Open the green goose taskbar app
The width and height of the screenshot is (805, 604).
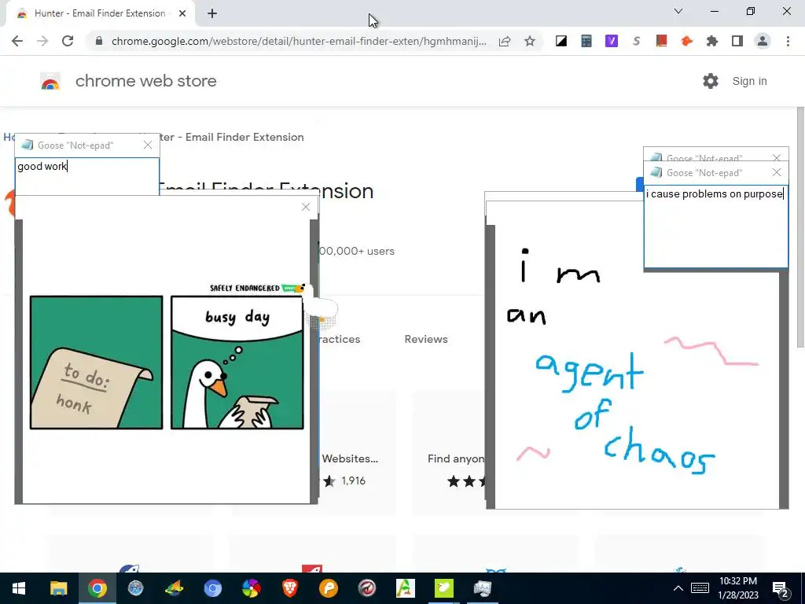point(443,588)
